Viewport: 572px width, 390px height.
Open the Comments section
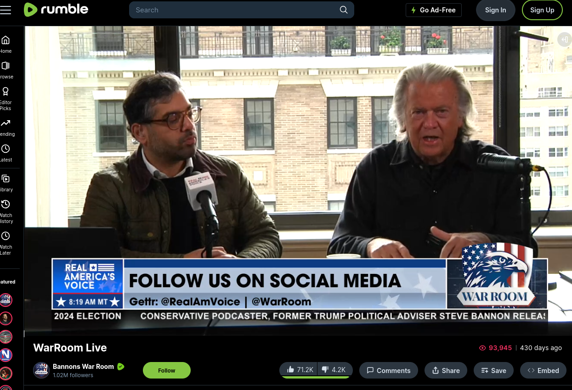(x=389, y=370)
